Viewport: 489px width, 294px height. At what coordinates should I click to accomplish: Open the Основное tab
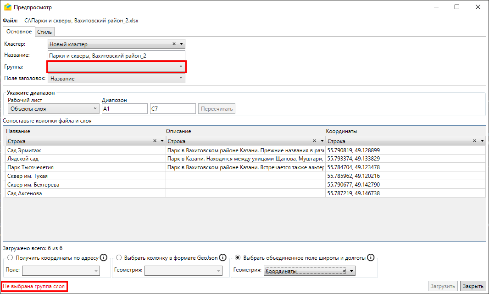19,32
